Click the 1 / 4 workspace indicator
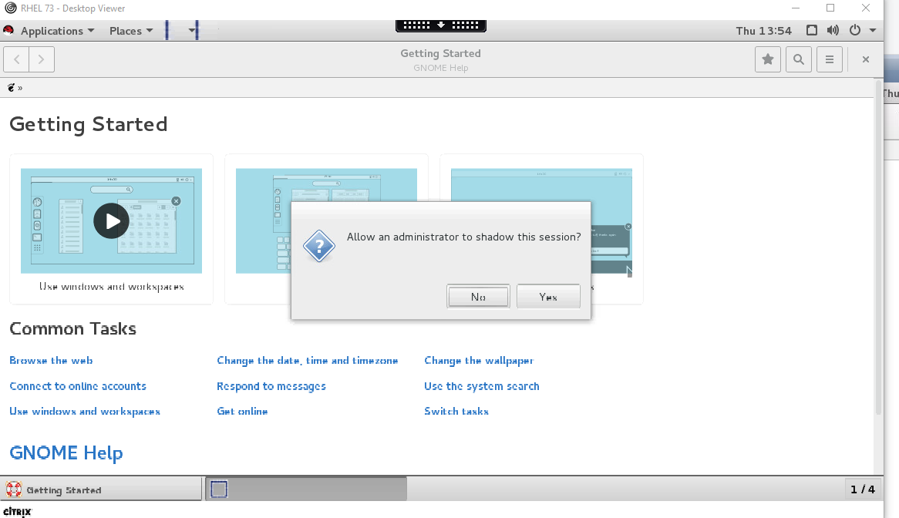This screenshot has height=518, width=899. coord(862,489)
